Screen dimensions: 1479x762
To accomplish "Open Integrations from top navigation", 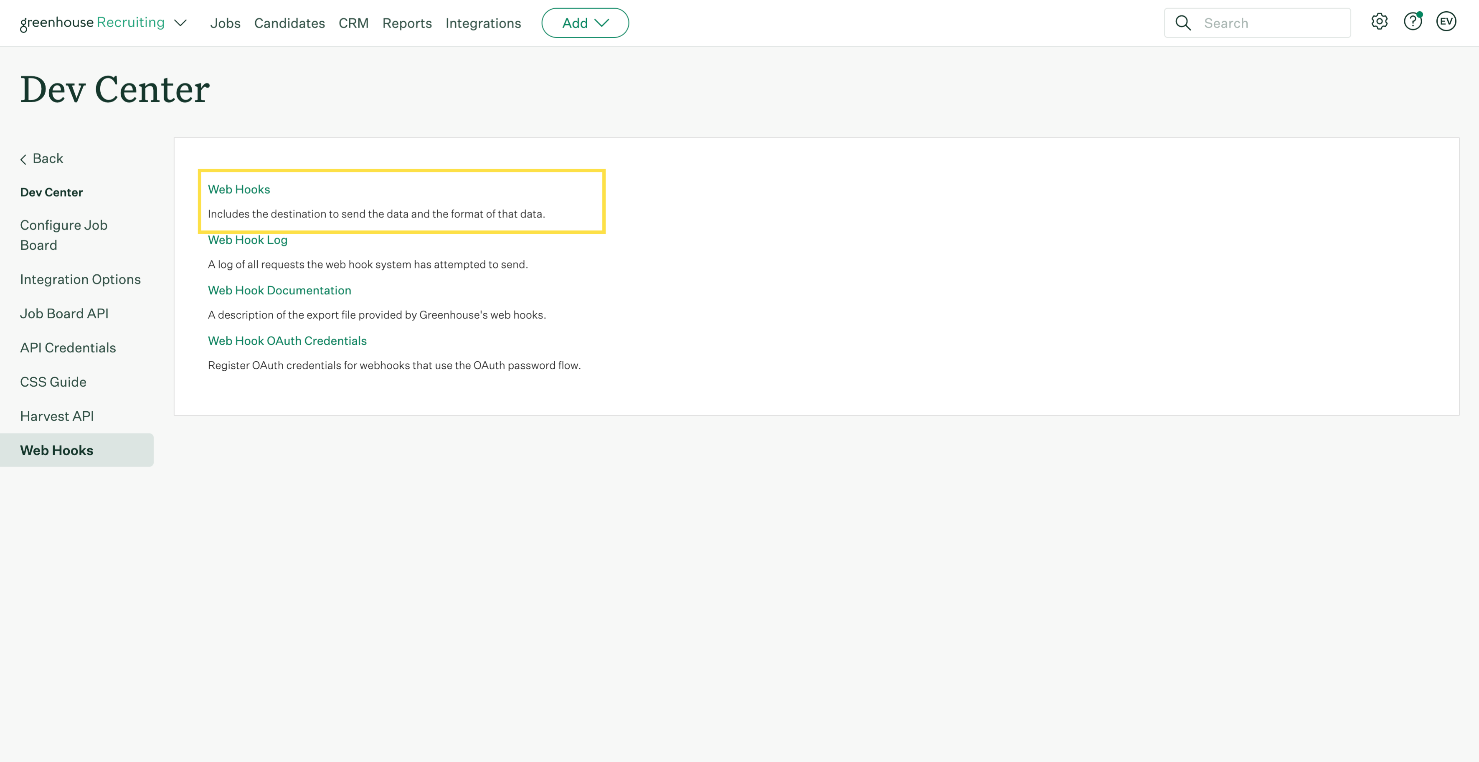I will coord(483,23).
